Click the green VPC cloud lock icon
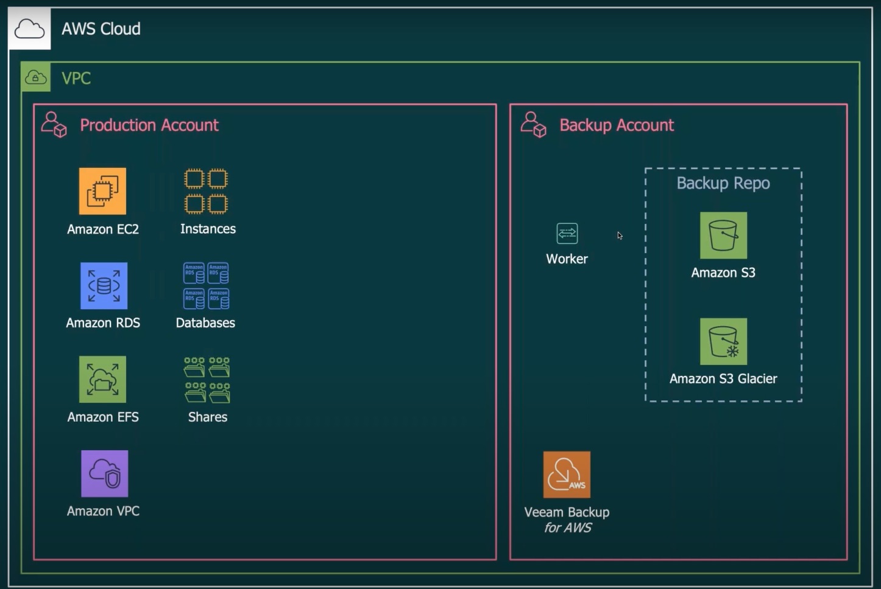 click(x=36, y=77)
